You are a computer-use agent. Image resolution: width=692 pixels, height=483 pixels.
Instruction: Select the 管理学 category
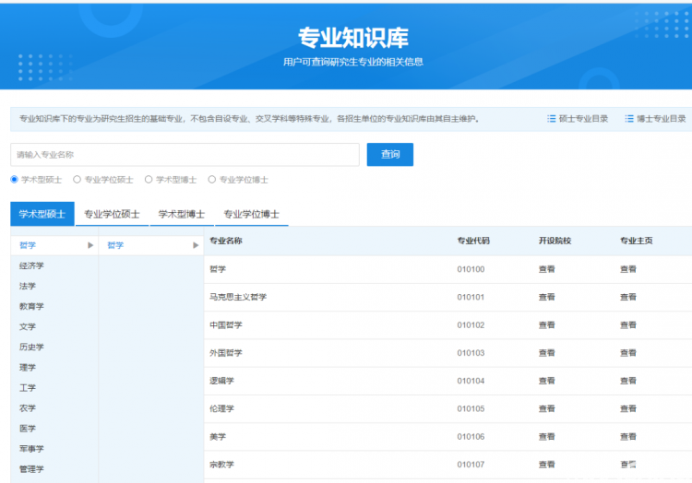click(31, 469)
